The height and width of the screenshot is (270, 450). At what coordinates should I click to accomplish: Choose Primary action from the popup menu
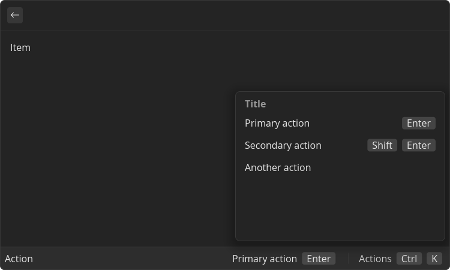tap(340, 123)
